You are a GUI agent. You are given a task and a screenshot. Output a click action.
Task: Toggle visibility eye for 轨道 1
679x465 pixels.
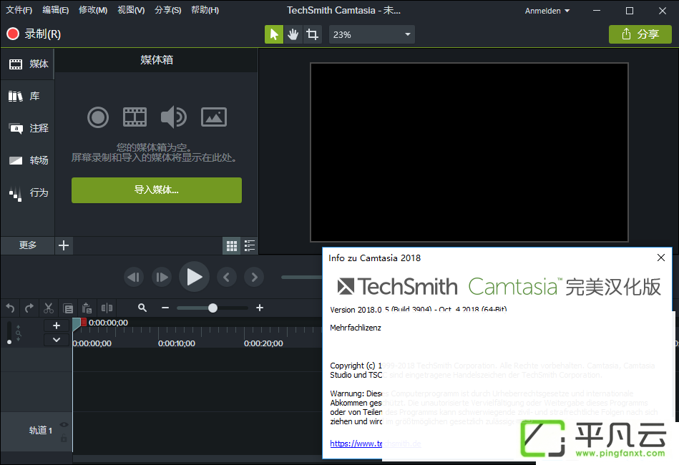point(64,425)
